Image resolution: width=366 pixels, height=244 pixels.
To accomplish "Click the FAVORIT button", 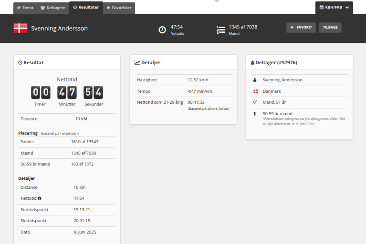I will tap(301, 28).
